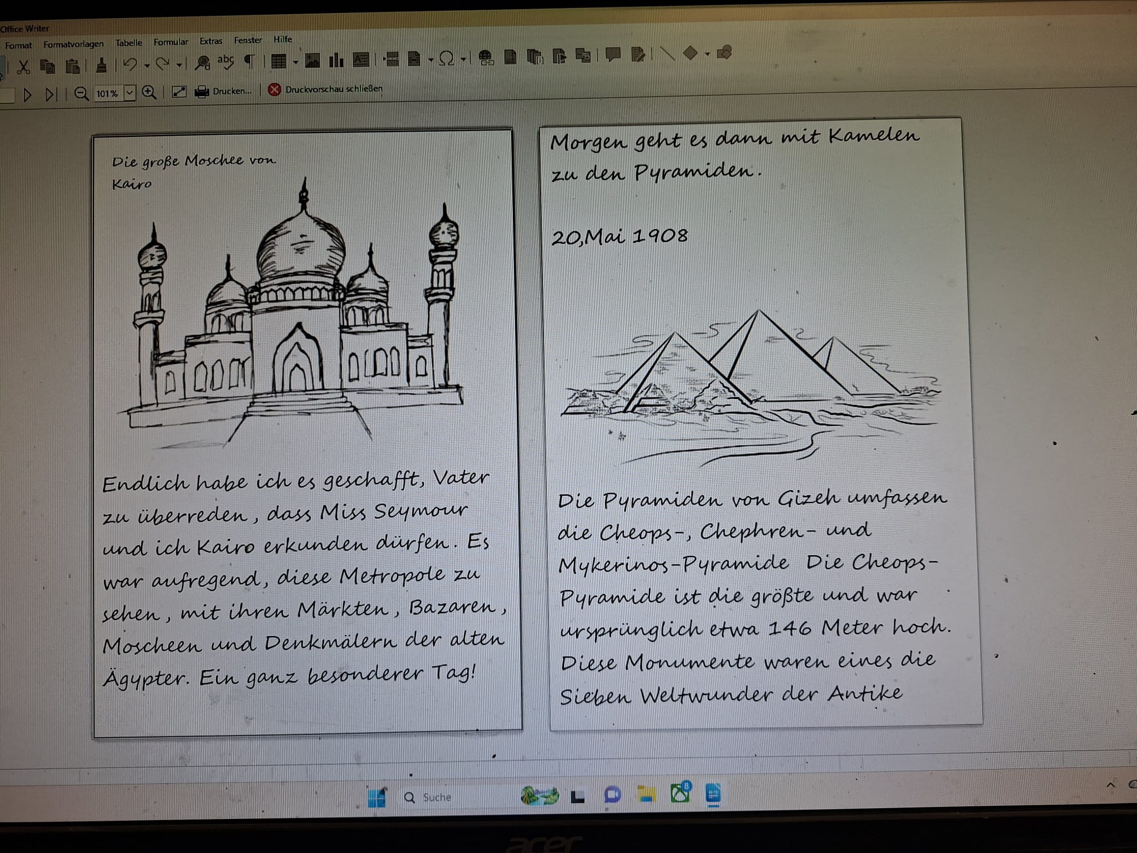Click the Windows taskbar Suche field
The height and width of the screenshot is (853, 1137).
[x=437, y=797]
